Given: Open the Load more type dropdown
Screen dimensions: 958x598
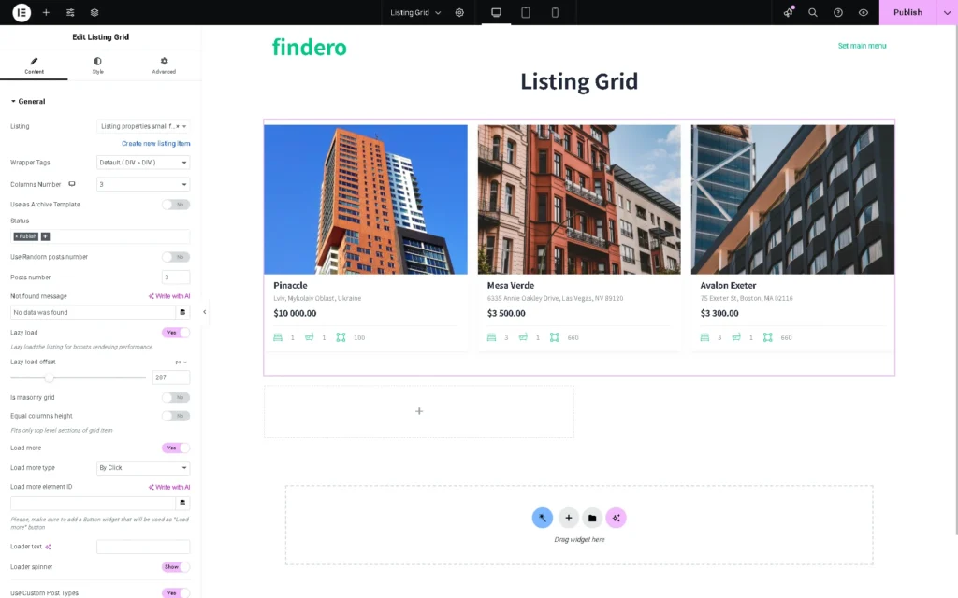Looking at the screenshot, I should click(x=142, y=467).
